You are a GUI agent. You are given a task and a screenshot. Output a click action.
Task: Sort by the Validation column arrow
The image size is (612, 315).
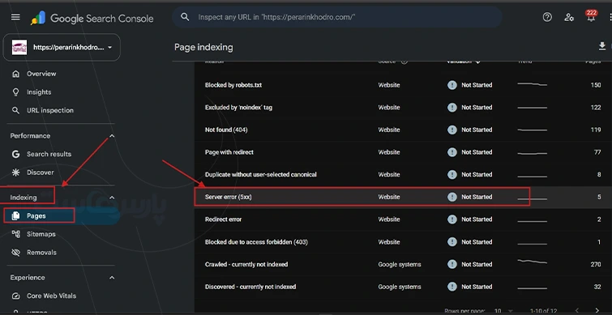click(x=477, y=62)
